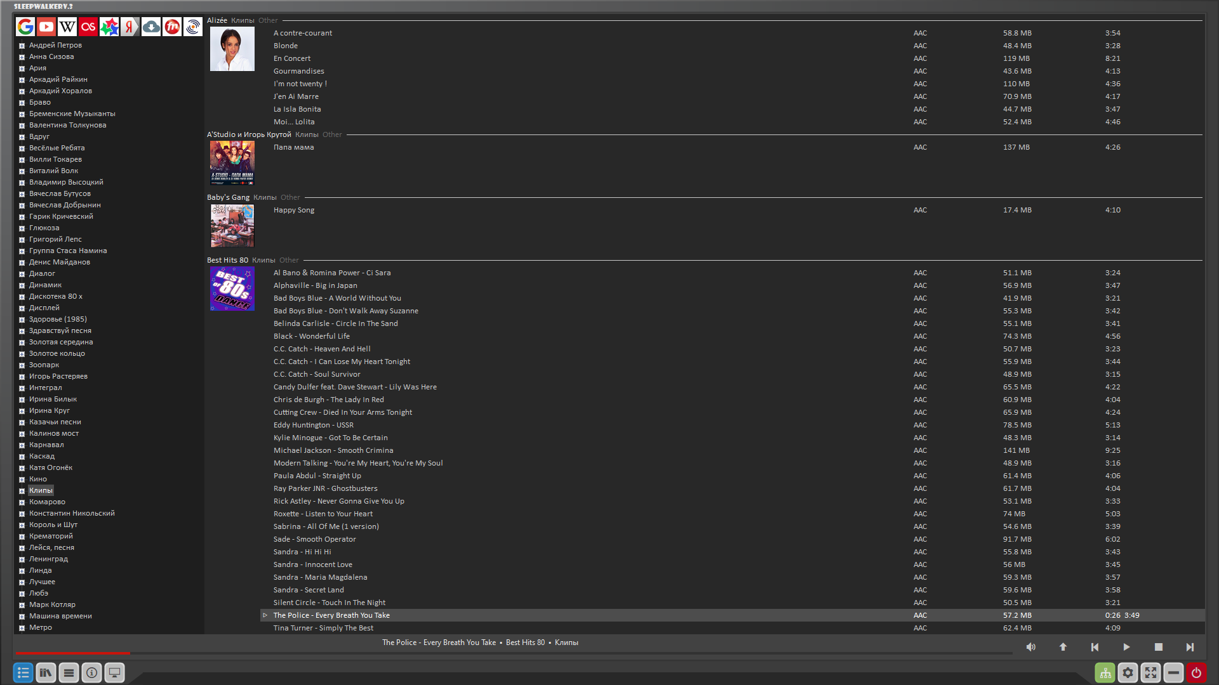Select Кино in the artist tree
1219x685 pixels.
38,479
